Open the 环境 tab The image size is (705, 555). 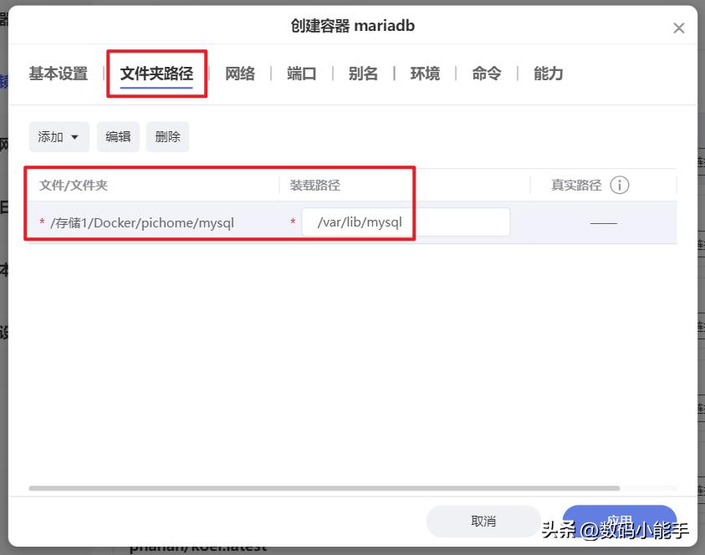[x=425, y=74]
